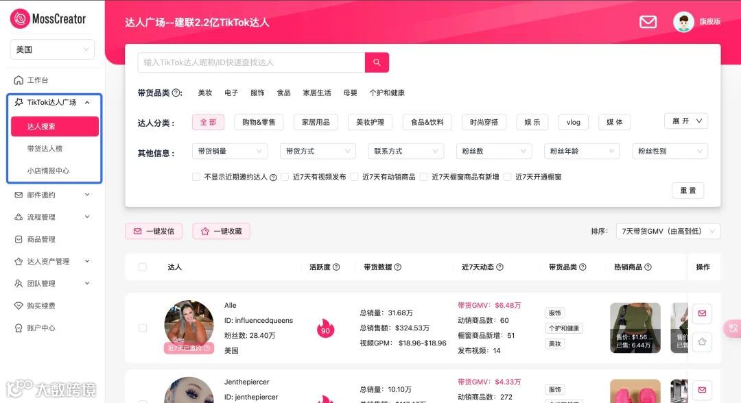Expand categories with 展开 button

685,121
